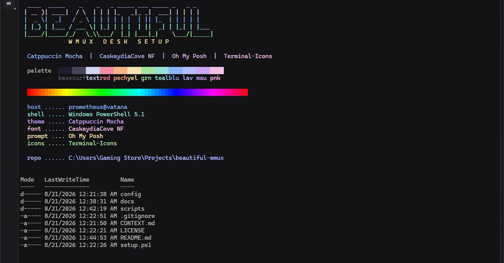The height and width of the screenshot is (263, 504).
Task: Click 'Oh My Posh' in the header line
Action: [189, 56]
